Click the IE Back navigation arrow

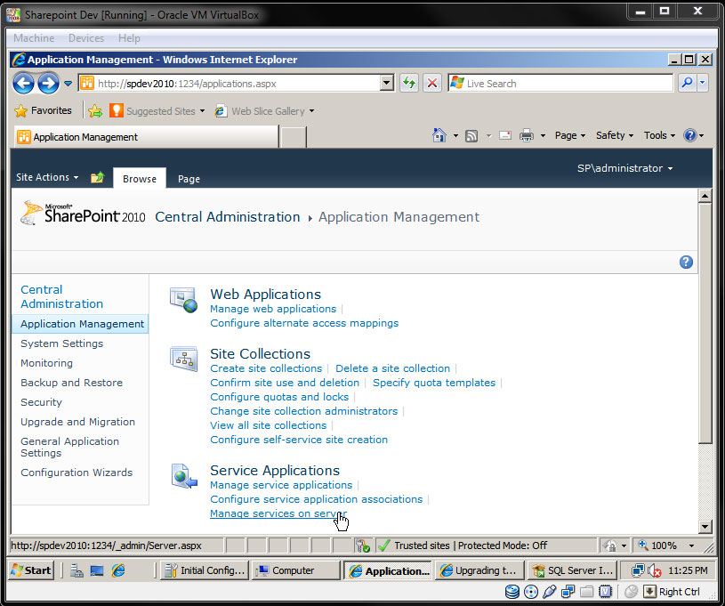coord(23,84)
